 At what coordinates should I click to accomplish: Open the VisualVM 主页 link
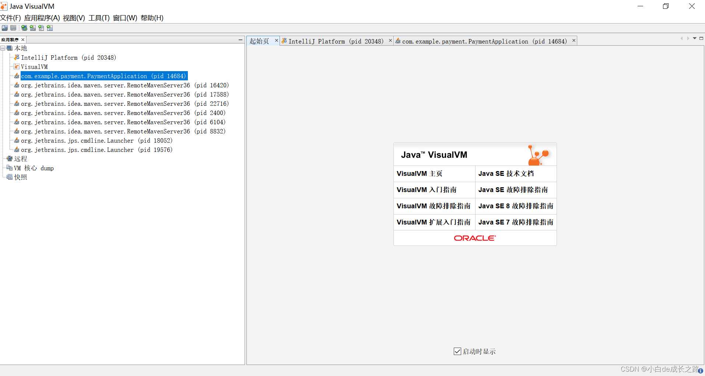click(x=420, y=174)
